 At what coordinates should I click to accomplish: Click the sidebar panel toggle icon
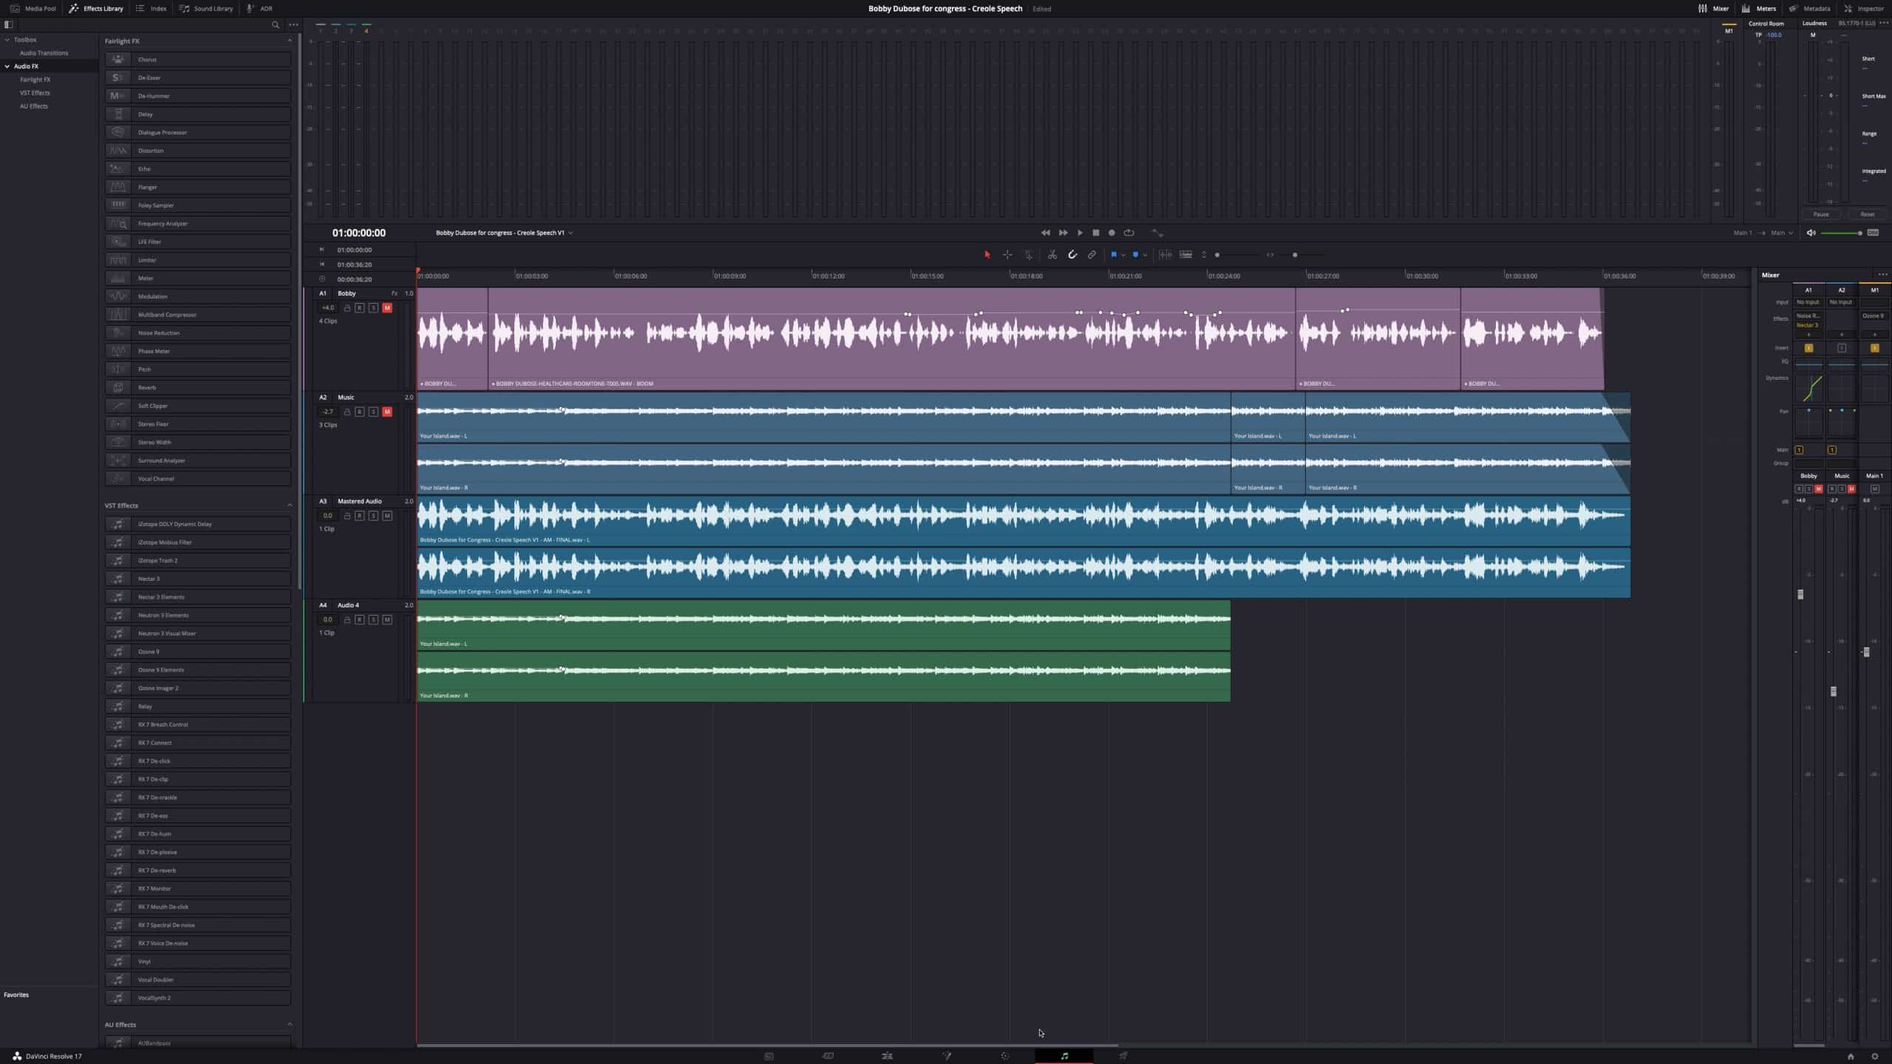(9, 24)
